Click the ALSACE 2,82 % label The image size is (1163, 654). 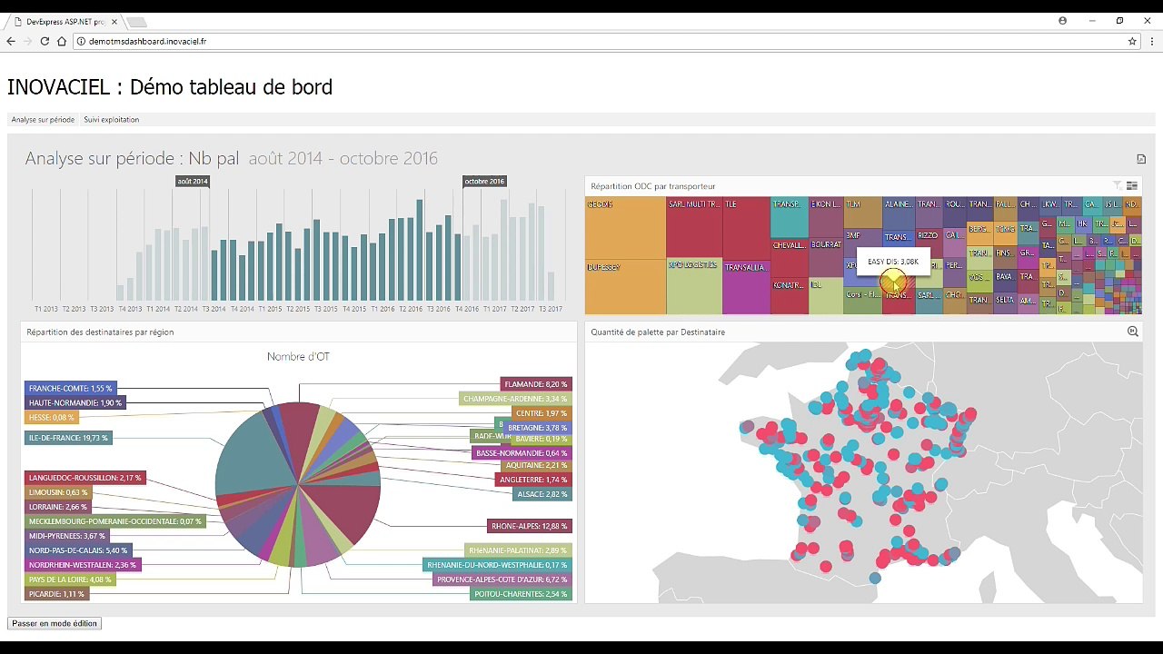click(542, 494)
